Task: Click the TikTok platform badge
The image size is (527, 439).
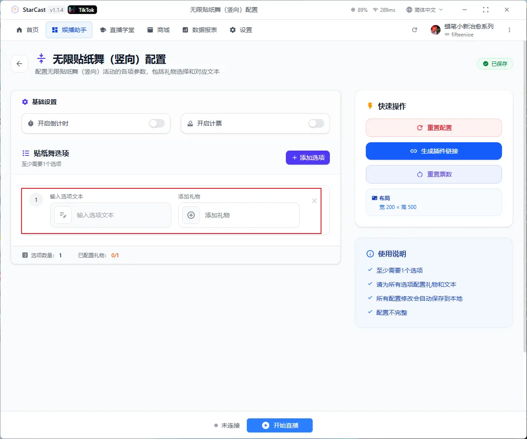Action: point(83,10)
